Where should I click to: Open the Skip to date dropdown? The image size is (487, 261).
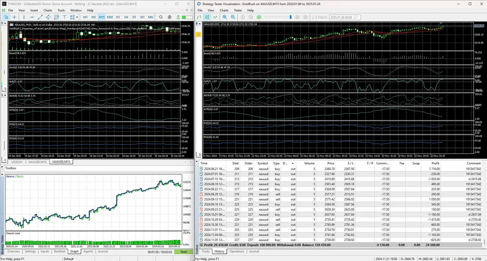[x=358, y=17]
